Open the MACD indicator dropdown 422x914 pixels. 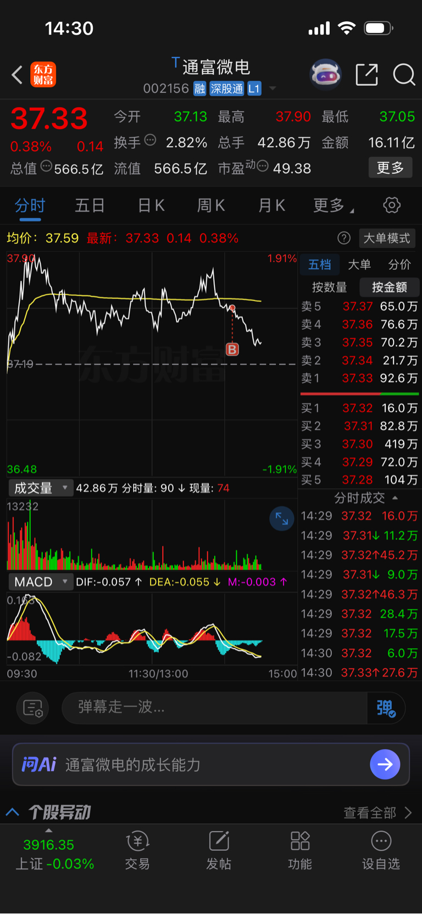tap(41, 582)
